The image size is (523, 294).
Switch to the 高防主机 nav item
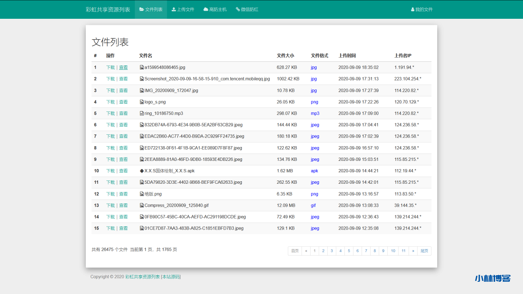coord(215,9)
